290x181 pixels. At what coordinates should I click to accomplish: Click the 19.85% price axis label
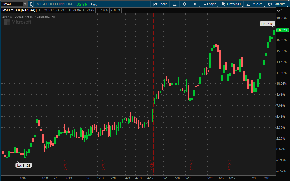click(282, 18)
